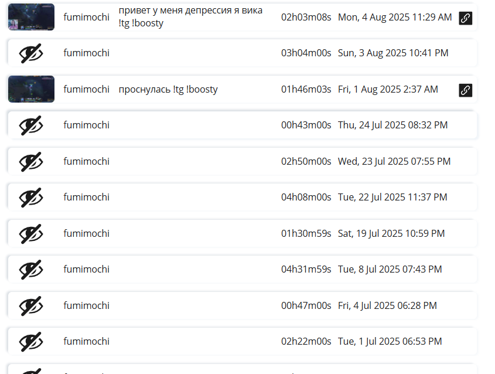Open link icon for 4 Aug 2025 stream
The width and height of the screenshot is (495, 374).
tap(465, 18)
